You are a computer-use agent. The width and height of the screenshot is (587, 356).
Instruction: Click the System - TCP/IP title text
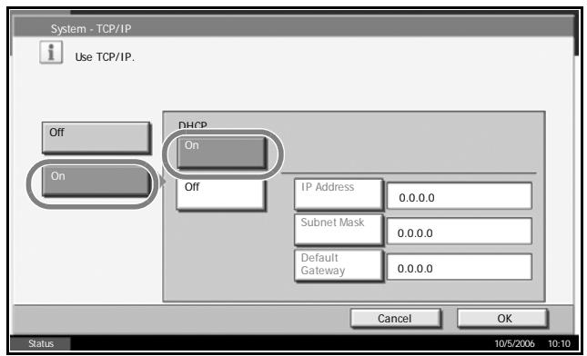point(91,29)
